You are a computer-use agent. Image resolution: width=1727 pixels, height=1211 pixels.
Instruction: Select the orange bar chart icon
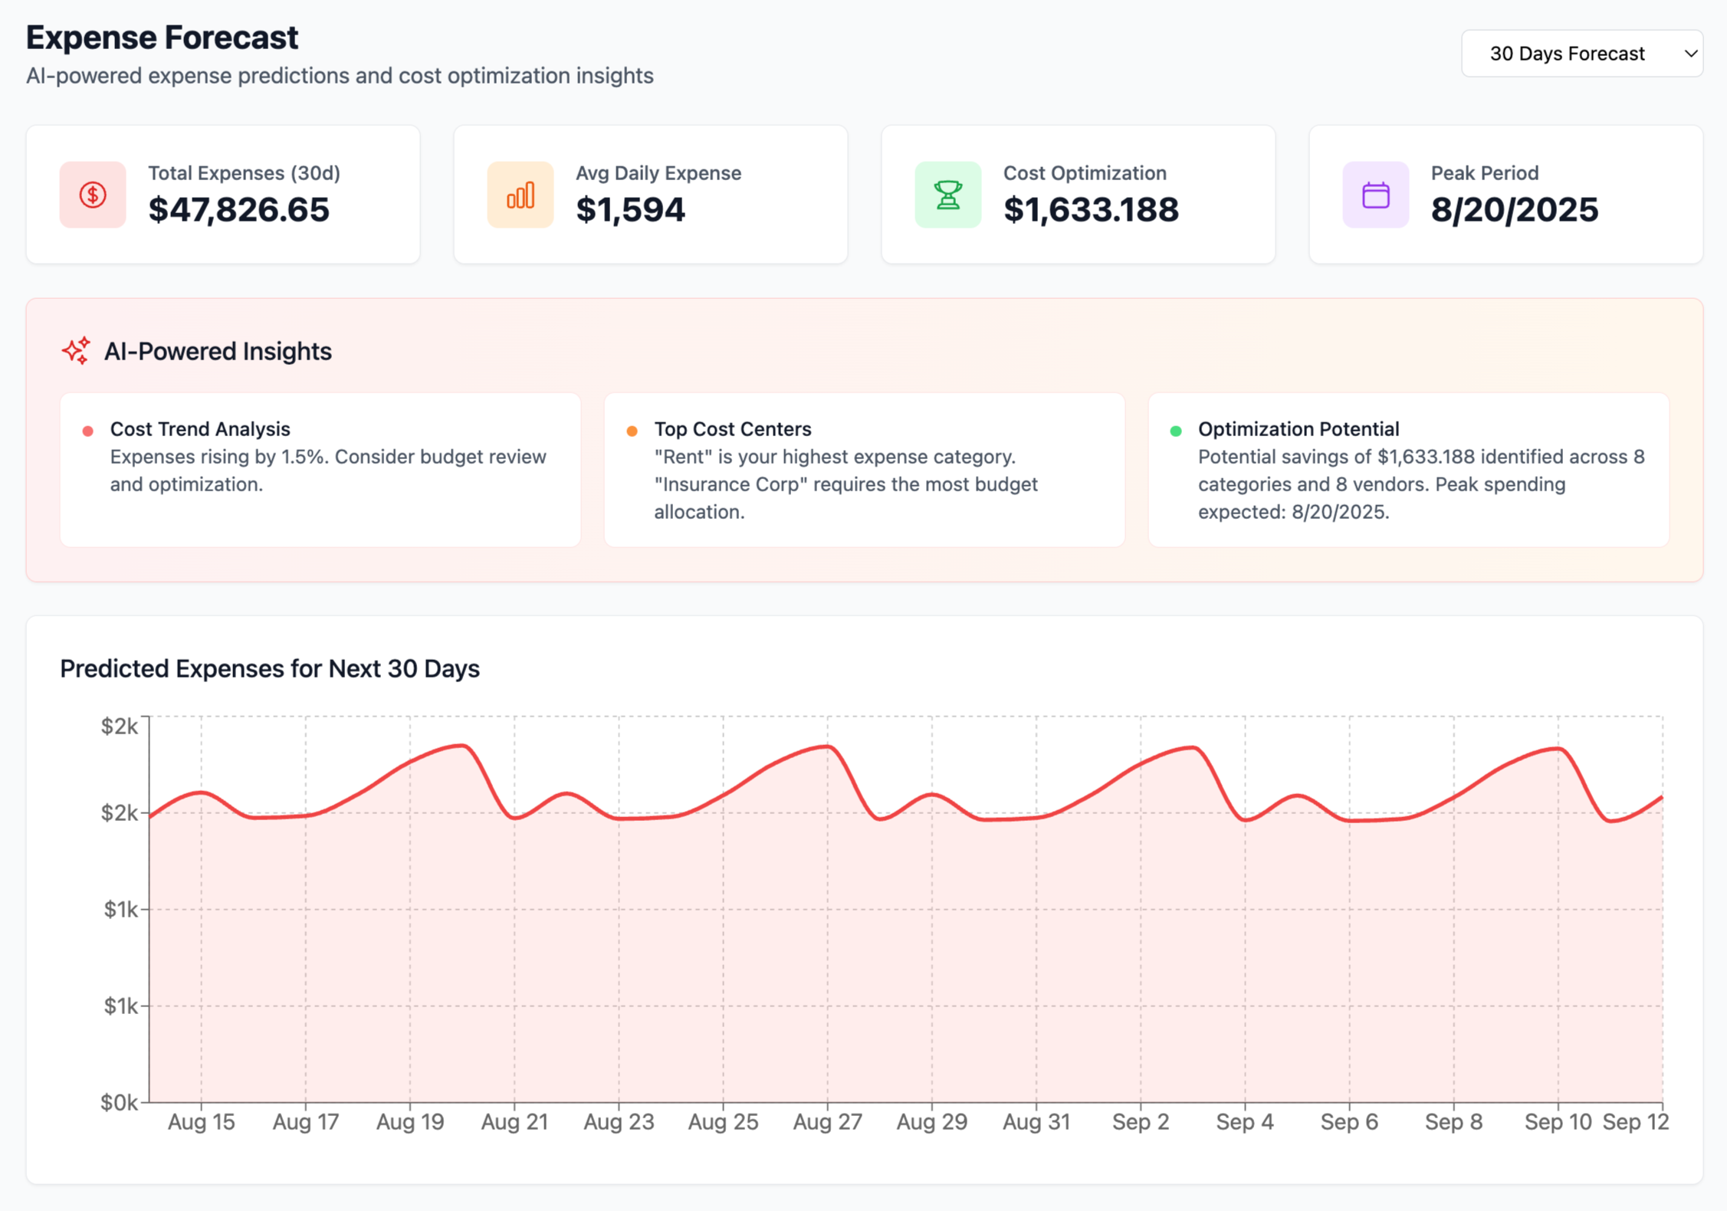(520, 195)
